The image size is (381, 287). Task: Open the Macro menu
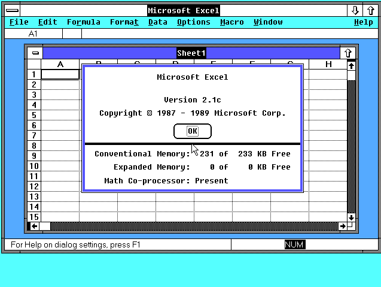pyautogui.click(x=232, y=22)
